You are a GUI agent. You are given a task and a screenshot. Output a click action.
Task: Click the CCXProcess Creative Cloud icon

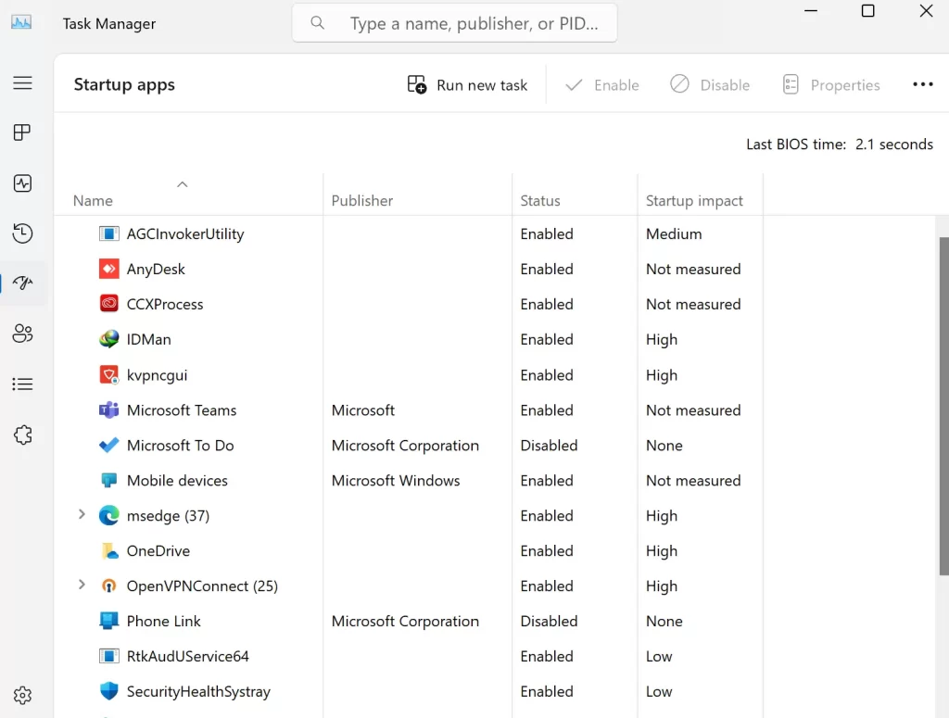pyautogui.click(x=109, y=304)
